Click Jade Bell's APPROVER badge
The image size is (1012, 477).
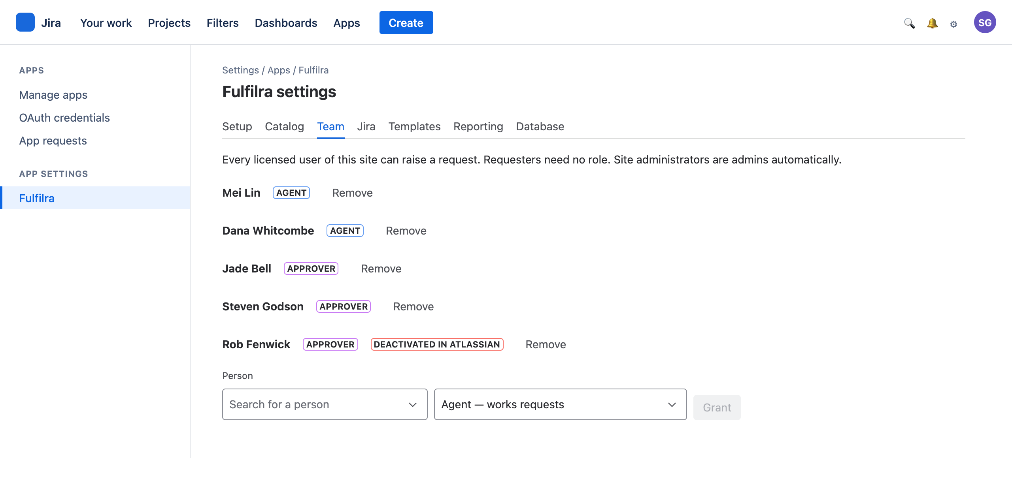(x=311, y=269)
